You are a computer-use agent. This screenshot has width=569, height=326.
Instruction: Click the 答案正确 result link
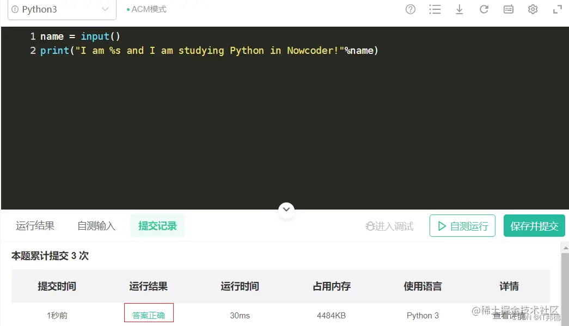[149, 316]
